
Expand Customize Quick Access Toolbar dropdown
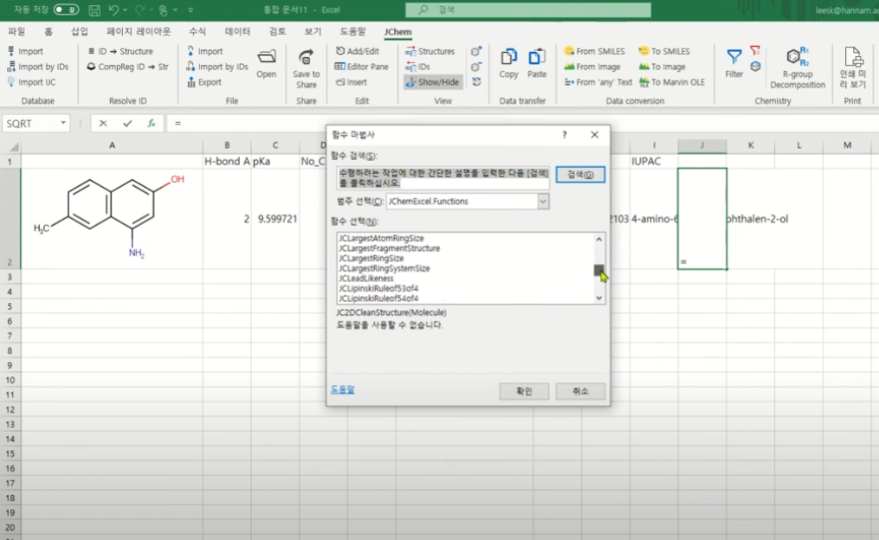(x=191, y=10)
